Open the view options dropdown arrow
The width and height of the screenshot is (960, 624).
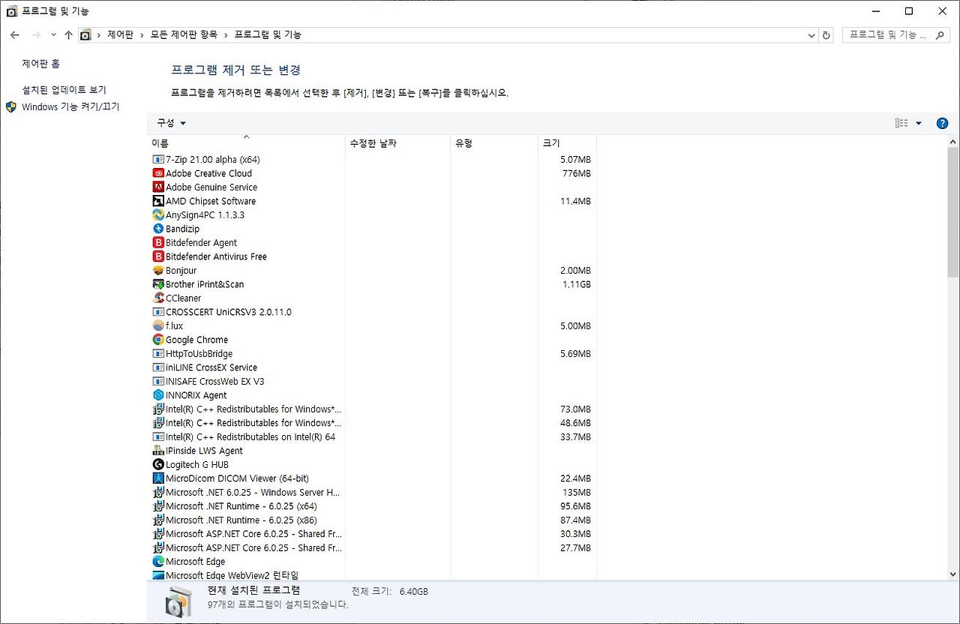[x=919, y=124]
